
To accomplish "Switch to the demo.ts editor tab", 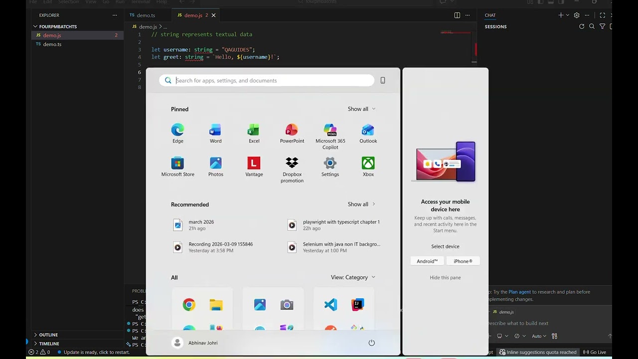I will pyautogui.click(x=146, y=15).
